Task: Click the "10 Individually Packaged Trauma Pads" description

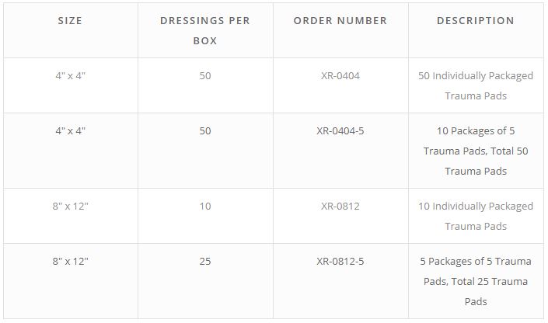Action: [475, 216]
